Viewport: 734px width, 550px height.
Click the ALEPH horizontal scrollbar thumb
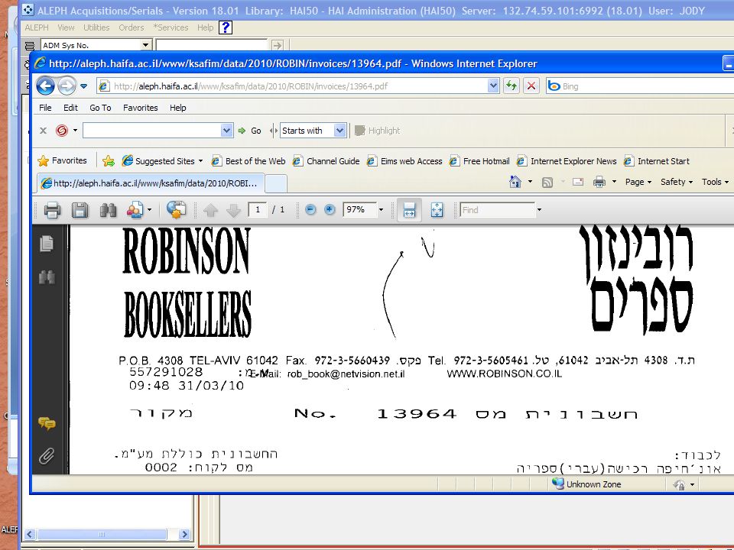pos(102,534)
